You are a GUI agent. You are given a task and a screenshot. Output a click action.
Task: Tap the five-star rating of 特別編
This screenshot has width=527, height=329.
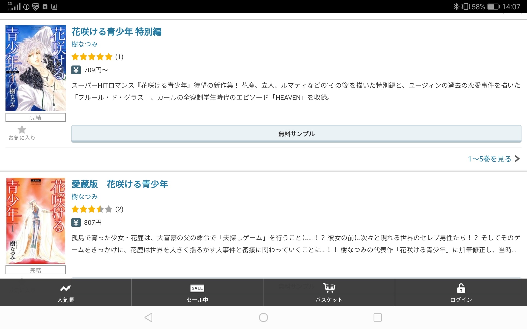(x=92, y=57)
